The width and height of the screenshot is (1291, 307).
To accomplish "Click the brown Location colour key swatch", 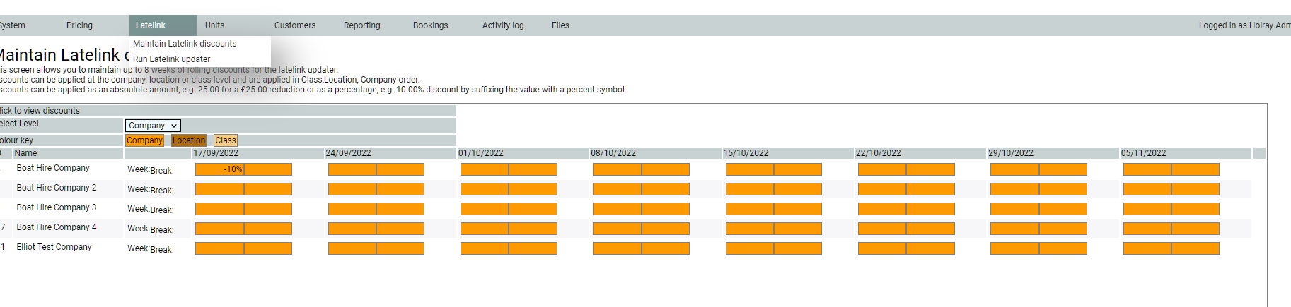I will (189, 140).
